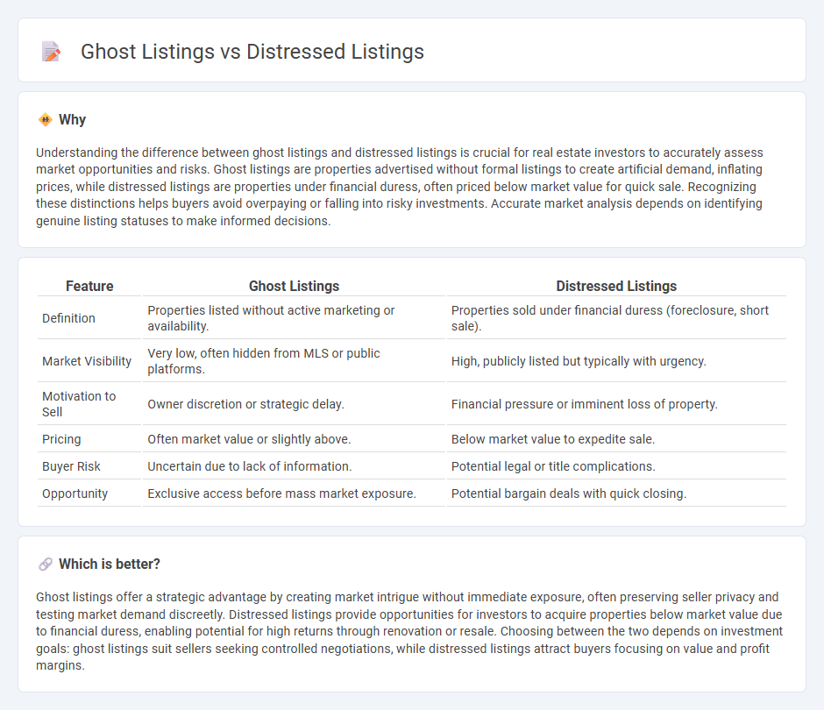Click the Which is better? heading

(110, 564)
